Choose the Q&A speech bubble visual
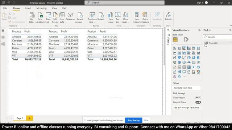Viewport: 232px width, 130px height. (x=184, y=72)
